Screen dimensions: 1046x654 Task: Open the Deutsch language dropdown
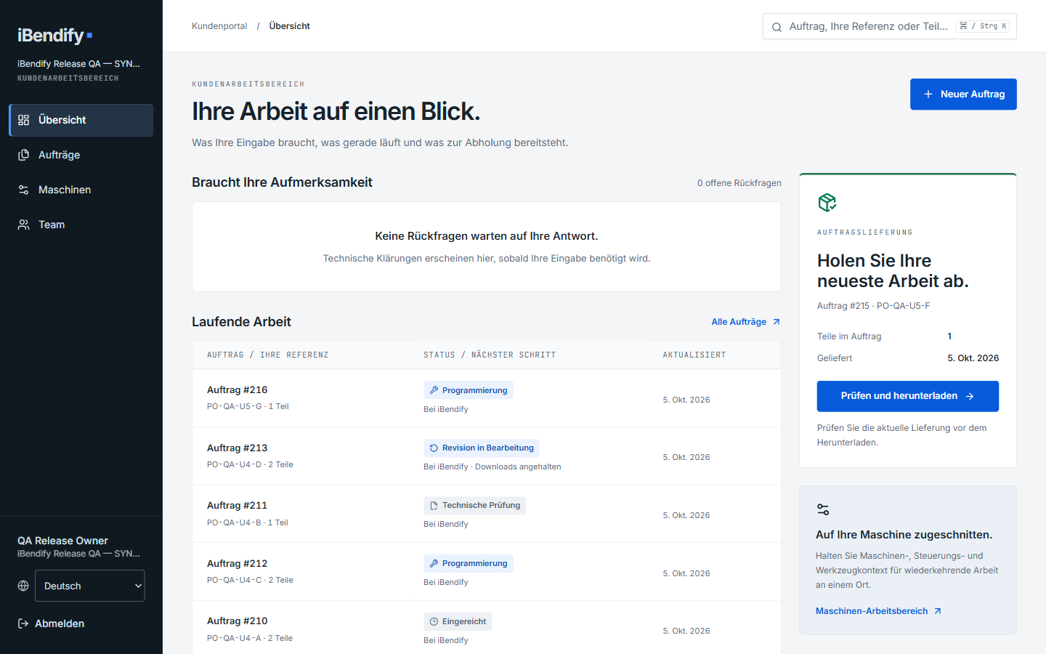90,586
